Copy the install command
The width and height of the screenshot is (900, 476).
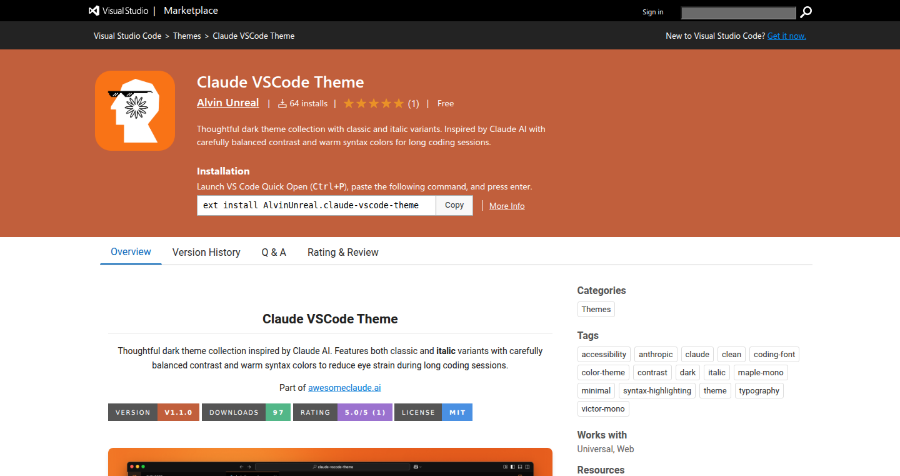[454, 205]
